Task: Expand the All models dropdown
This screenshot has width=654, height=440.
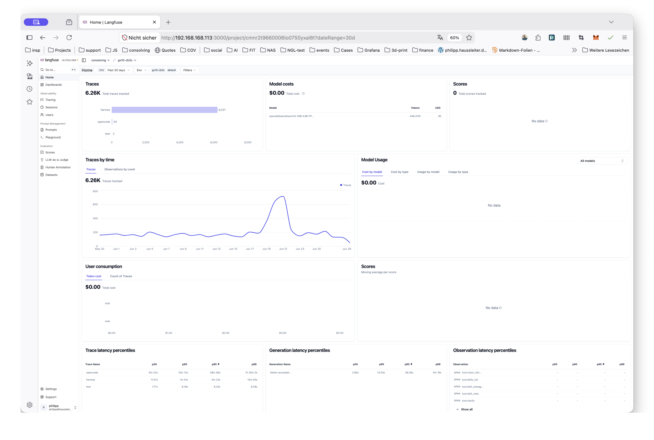Action: (x=602, y=161)
